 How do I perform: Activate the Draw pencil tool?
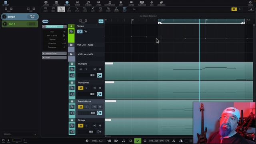[69, 9]
